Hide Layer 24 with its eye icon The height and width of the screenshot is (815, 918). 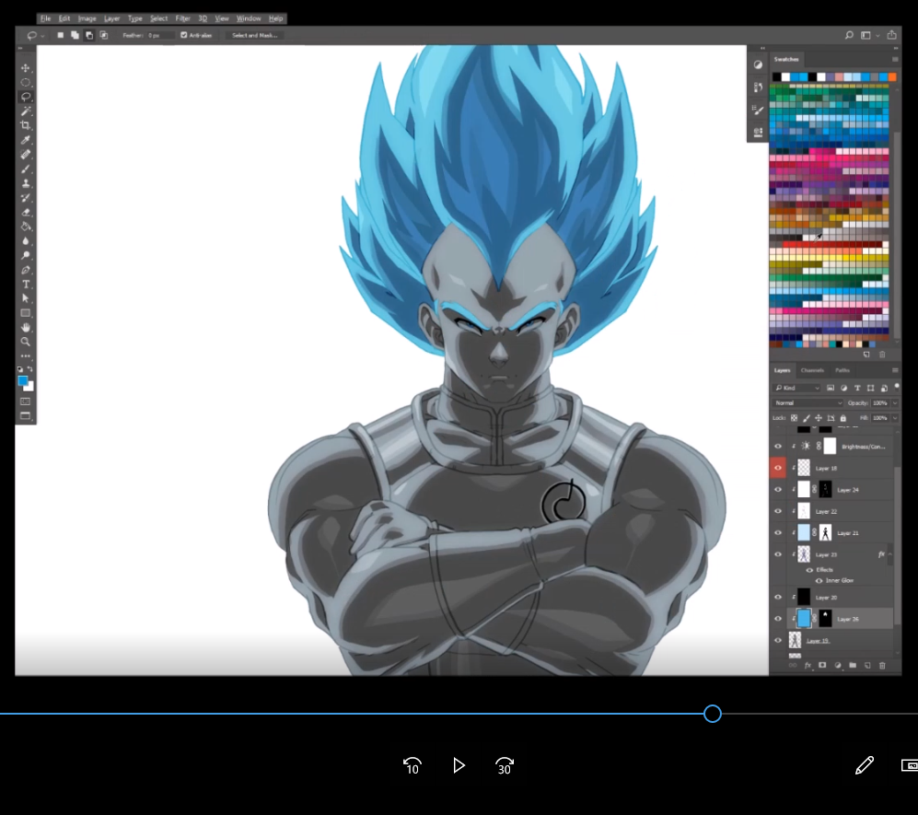[778, 490]
